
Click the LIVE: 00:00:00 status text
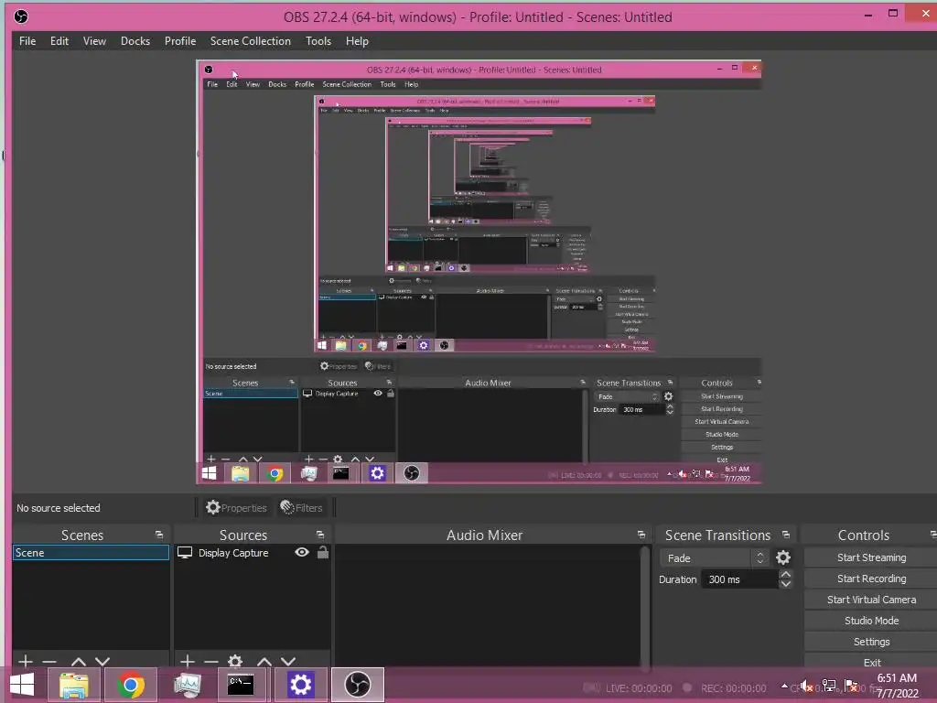(x=638, y=688)
